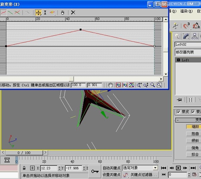Toggle the first 蒙皮 checkbox
Image resolution: width=201 pixels, height=179 pixels.
178,112
